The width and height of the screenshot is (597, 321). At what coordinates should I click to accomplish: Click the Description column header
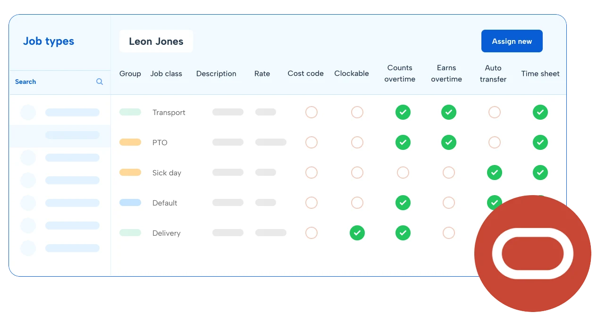coord(216,74)
